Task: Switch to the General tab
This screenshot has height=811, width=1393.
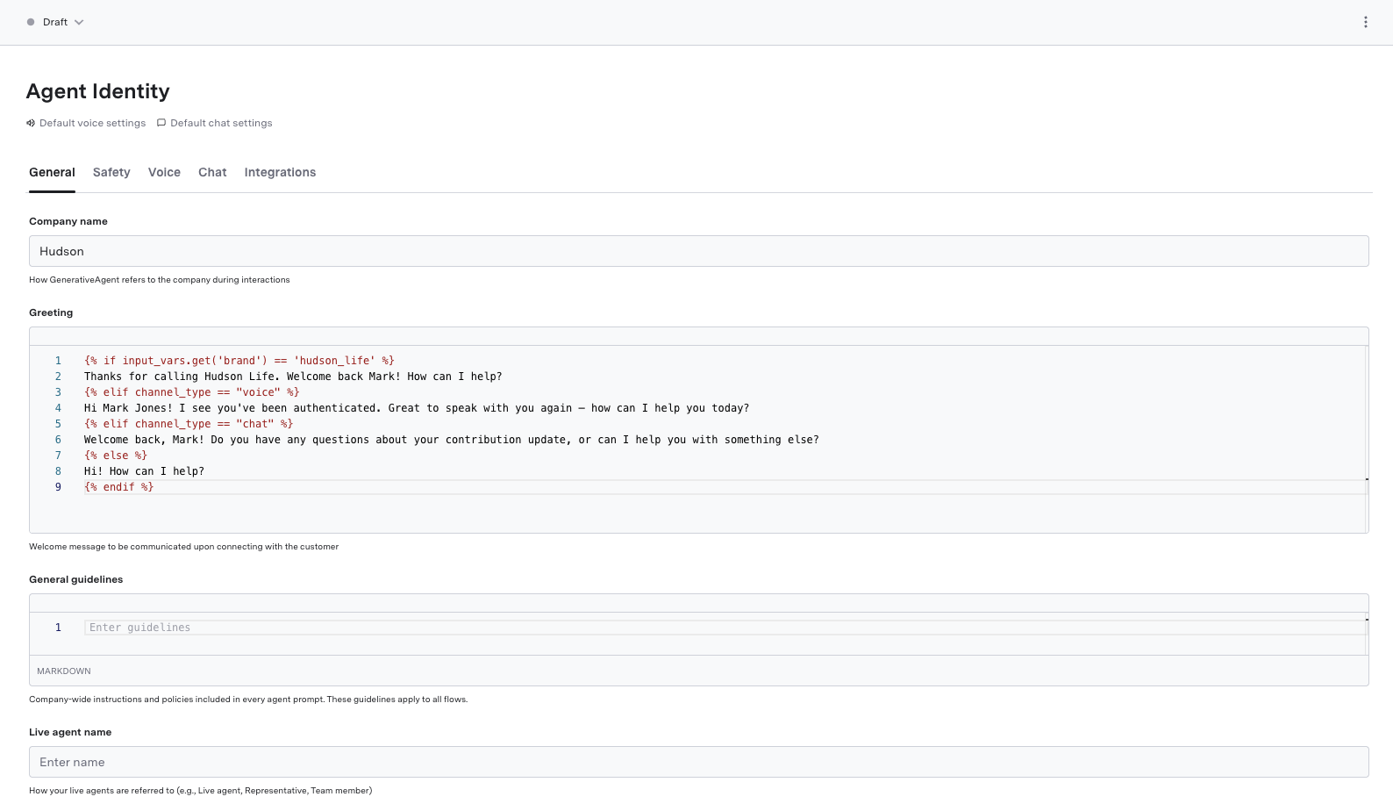Action: [x=52, y=172]
